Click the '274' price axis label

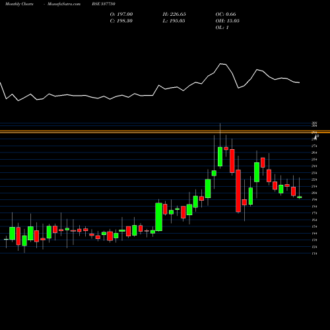(314, 146)
